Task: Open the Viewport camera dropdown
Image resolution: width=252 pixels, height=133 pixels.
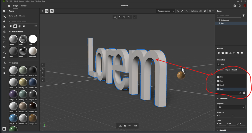Action: 165,11
